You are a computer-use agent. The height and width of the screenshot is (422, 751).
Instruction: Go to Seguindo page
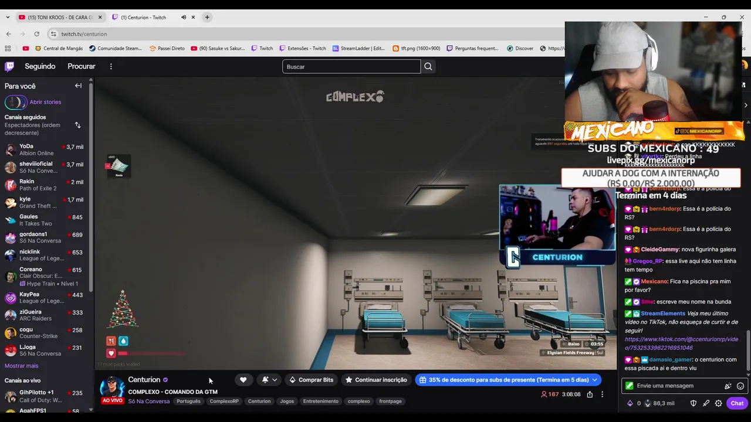click(40, 66)
